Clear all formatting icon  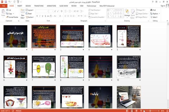61,11
